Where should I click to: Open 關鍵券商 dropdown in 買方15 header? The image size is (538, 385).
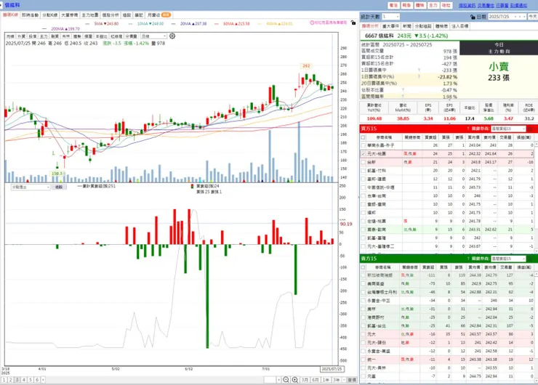[x=508, y=129]
